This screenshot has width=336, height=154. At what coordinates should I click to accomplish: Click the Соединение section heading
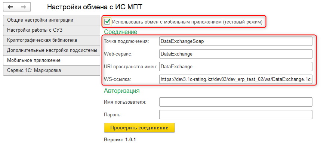pyautogui.click(x=120, y=32)
